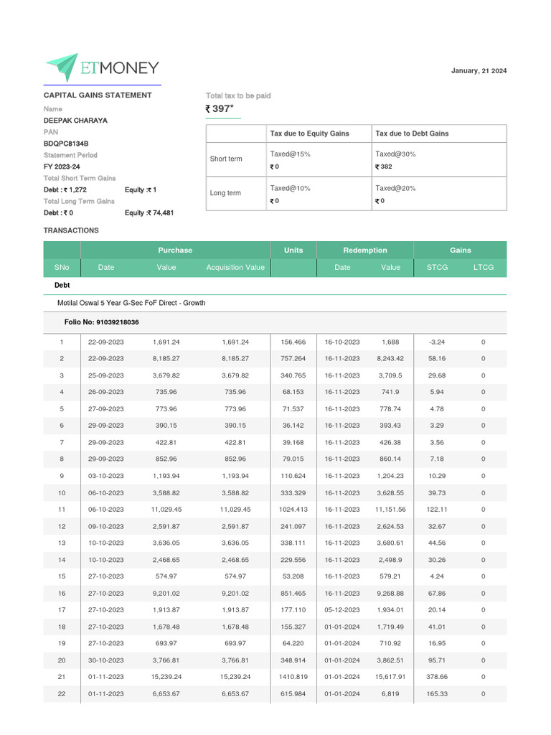551x735 pixels.
Task: Click the Equity ₹ 74,481 long term gains
Action: (x=149, y=212)
